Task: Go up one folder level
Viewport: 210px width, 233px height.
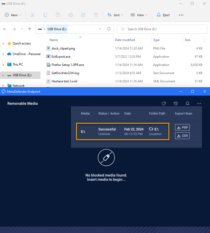Action: [x=30, y=29]
